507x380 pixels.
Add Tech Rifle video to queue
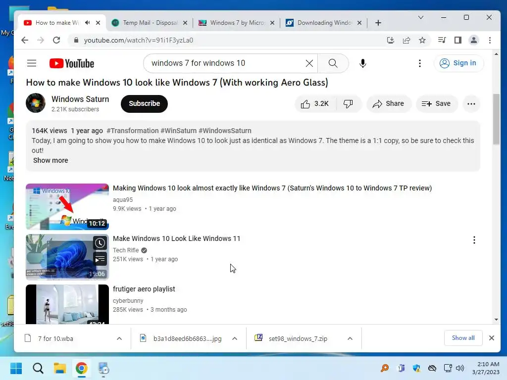coord(100,259)
